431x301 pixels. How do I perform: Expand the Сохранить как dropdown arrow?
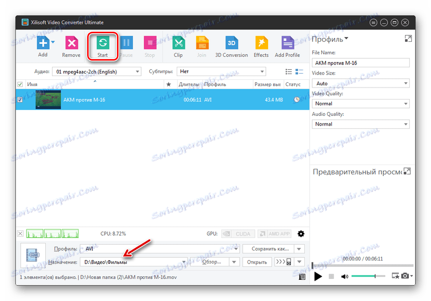(x=299, y=249)
